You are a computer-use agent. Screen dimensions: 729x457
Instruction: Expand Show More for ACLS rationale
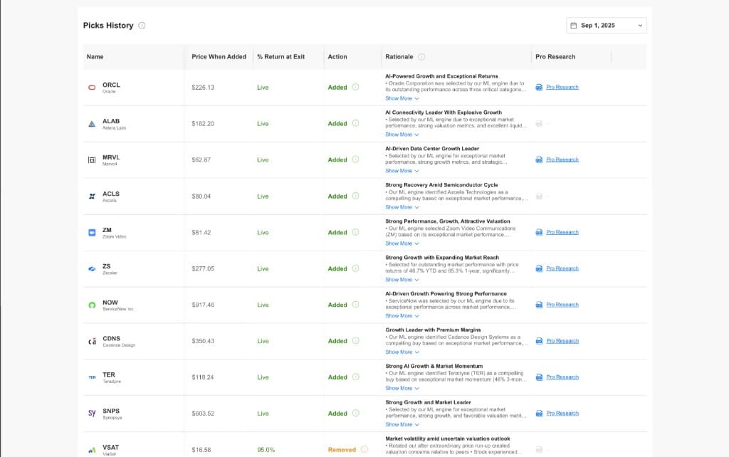[x=402, y=207]
